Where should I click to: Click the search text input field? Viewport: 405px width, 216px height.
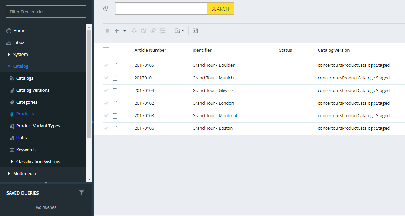(161, 9)
